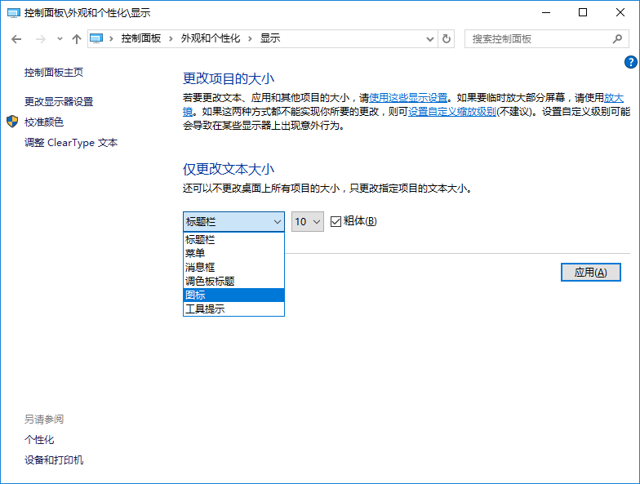This screenshot has height=484, width=640.
Task: Open the 使用这些显示设置 link
Action: [408, 97]
